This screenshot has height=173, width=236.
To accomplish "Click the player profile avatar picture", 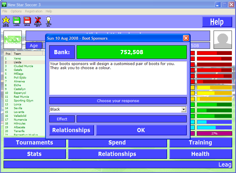I will (222, 40).
